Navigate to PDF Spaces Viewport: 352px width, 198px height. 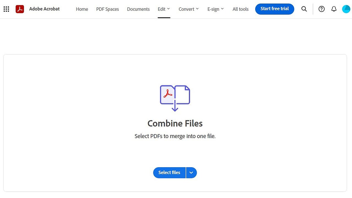click(x=107, y=9)
